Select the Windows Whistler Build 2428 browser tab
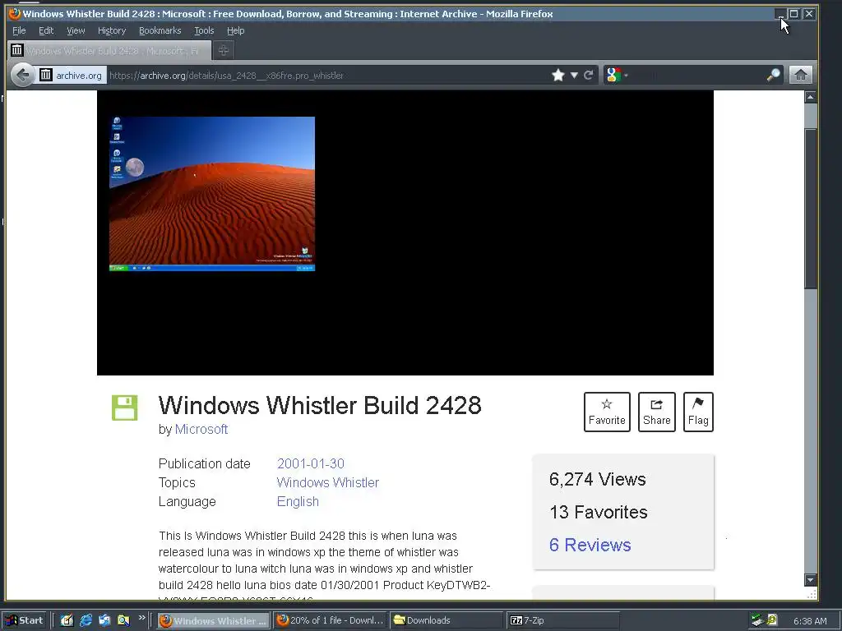842x631 pixels. [109, 50]
